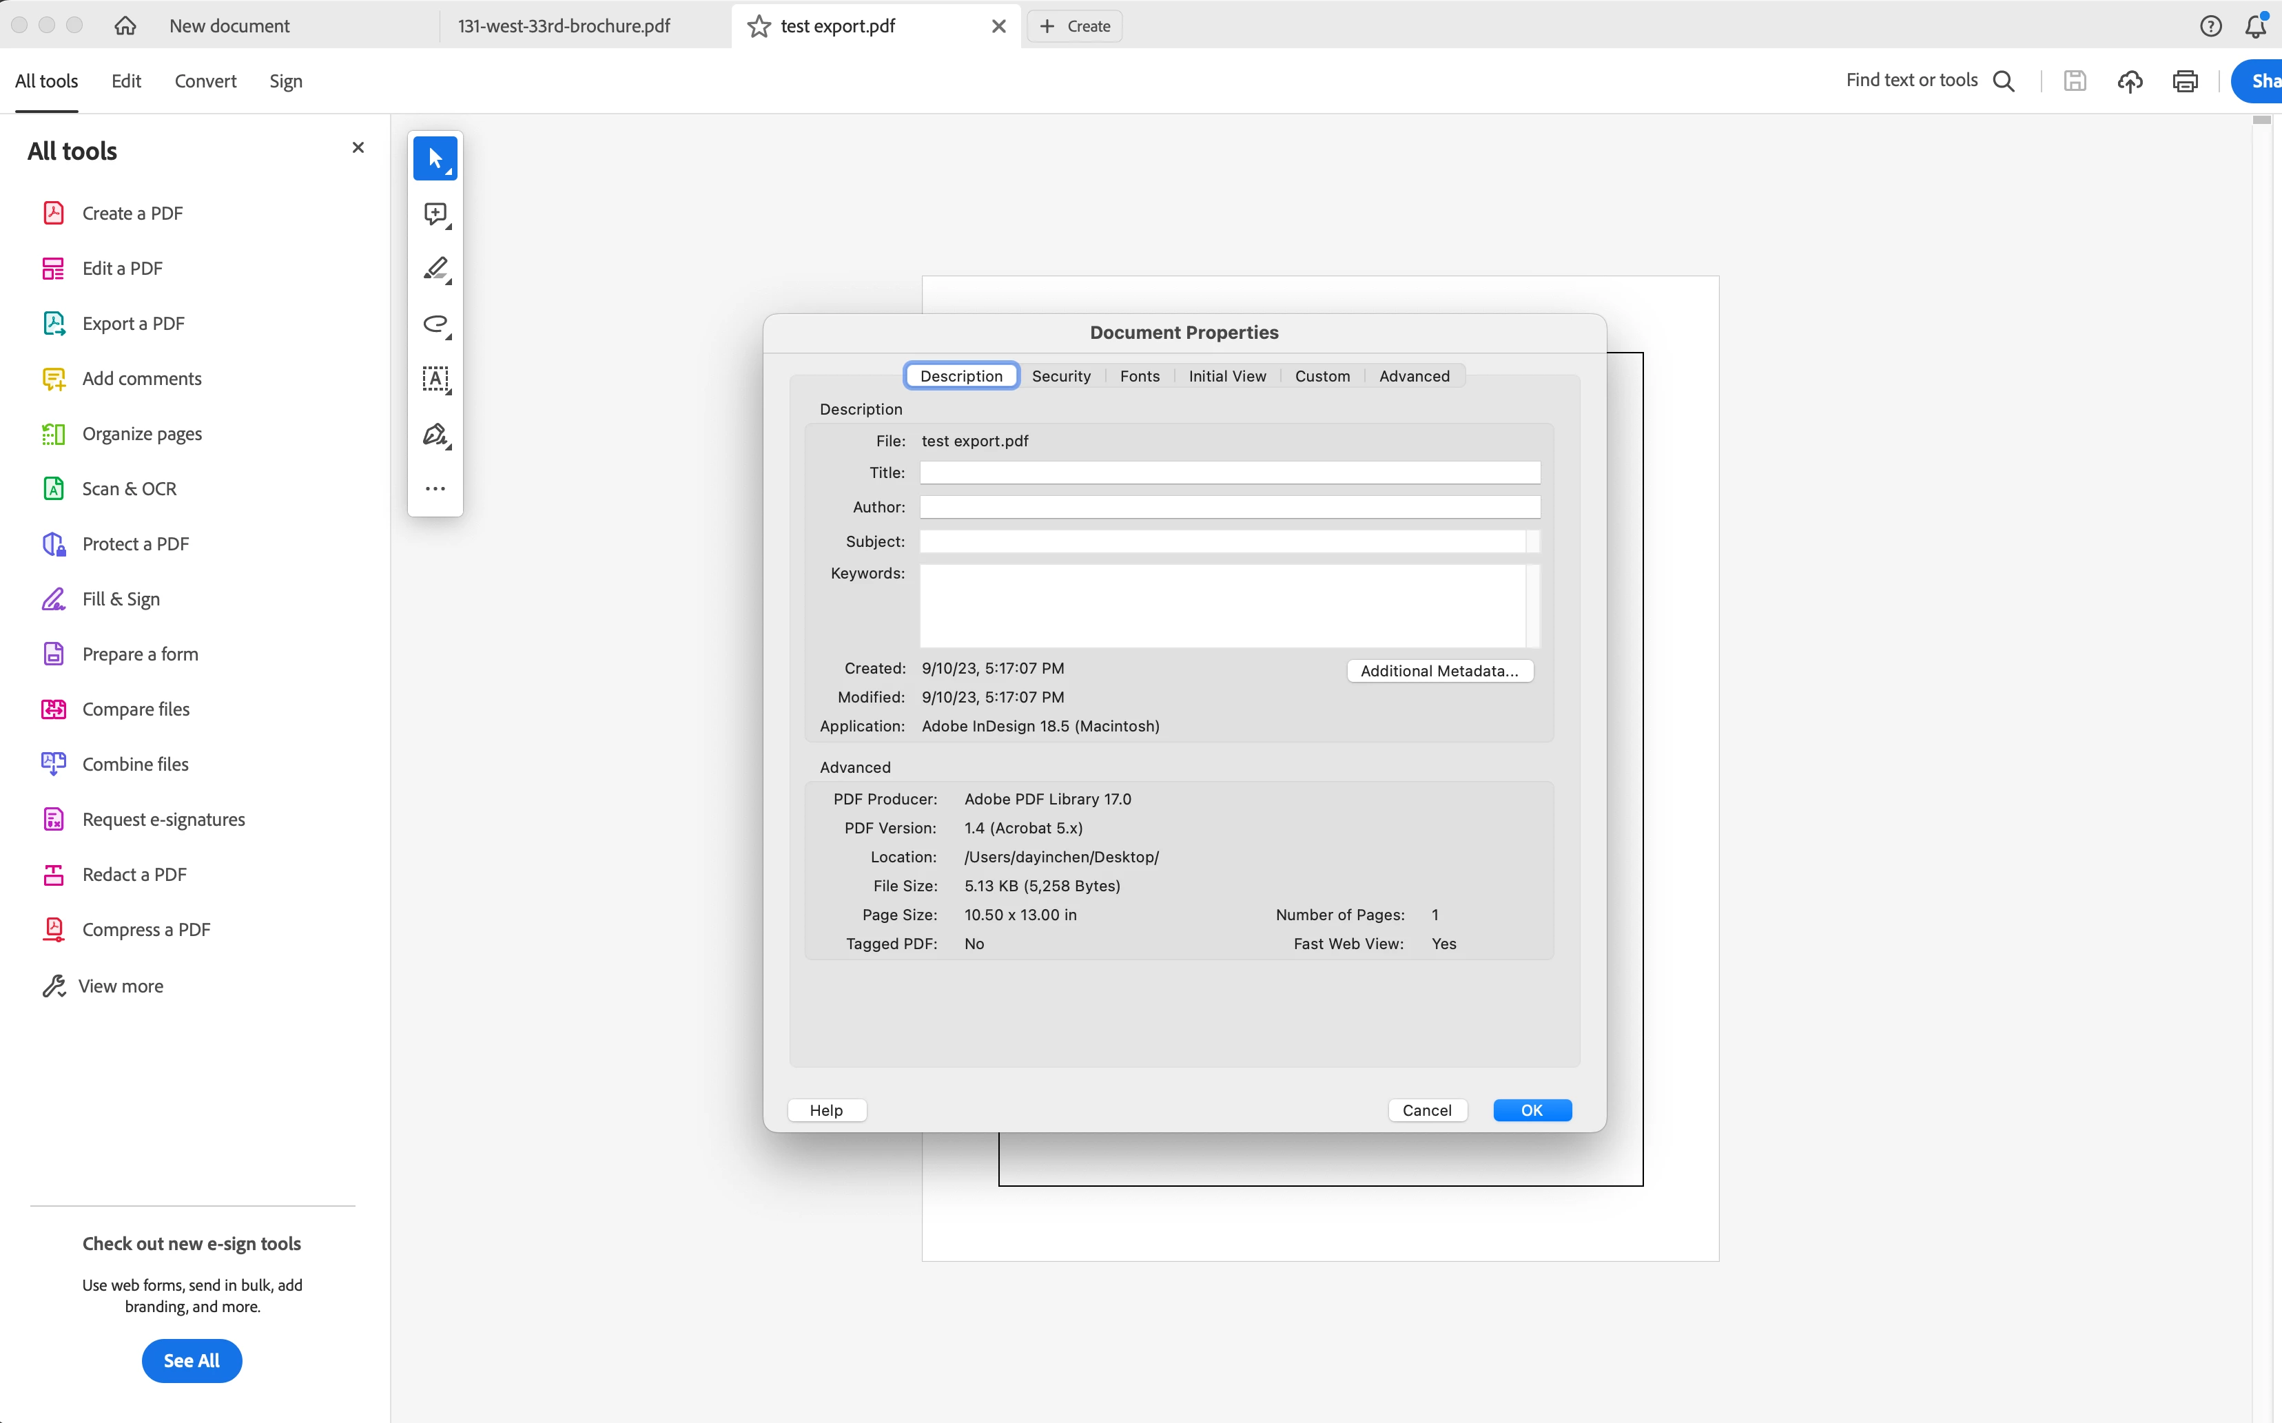
Task: Close the All tools side panel
Action: tap(358, 148)
